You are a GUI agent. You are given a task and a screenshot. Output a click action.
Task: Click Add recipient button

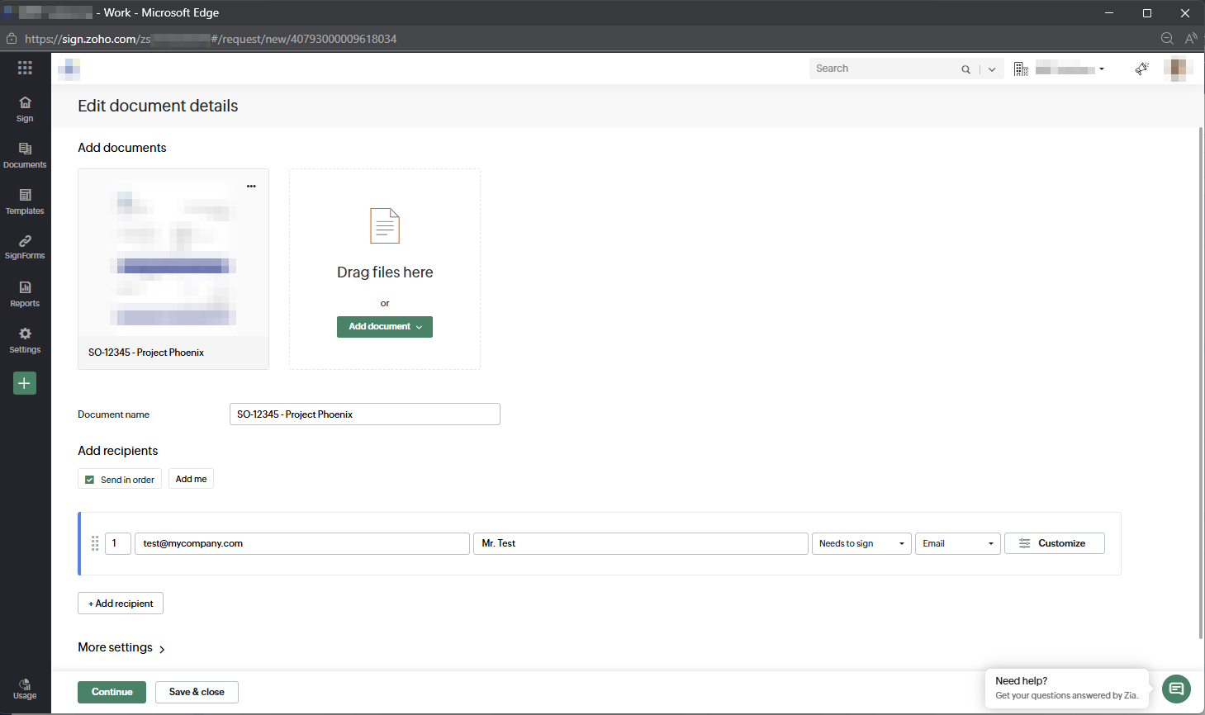tap(121, 604)
